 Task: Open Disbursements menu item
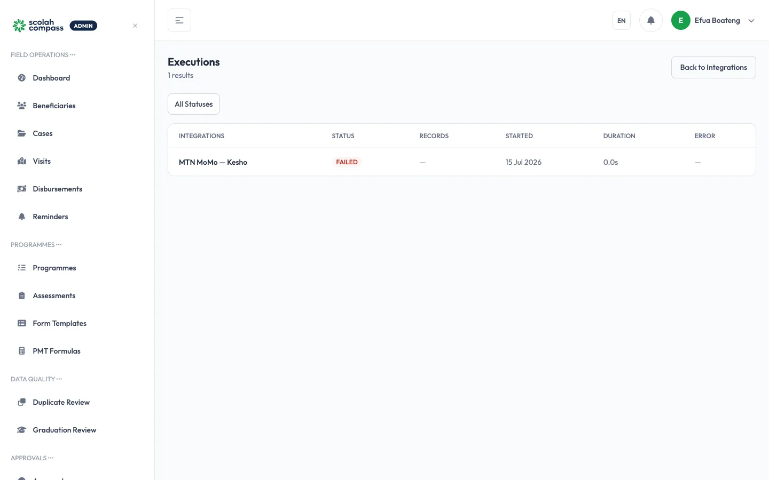pyautogui.click(x=77, y=189)
